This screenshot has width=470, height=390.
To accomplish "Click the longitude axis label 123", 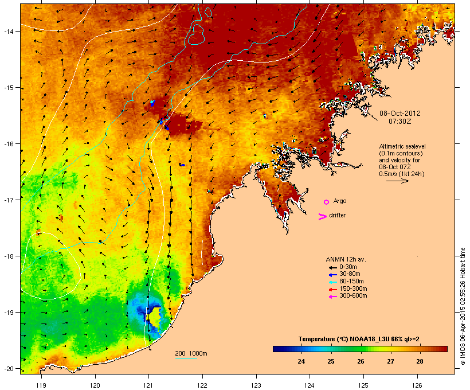I will click(x=256, y=385).
